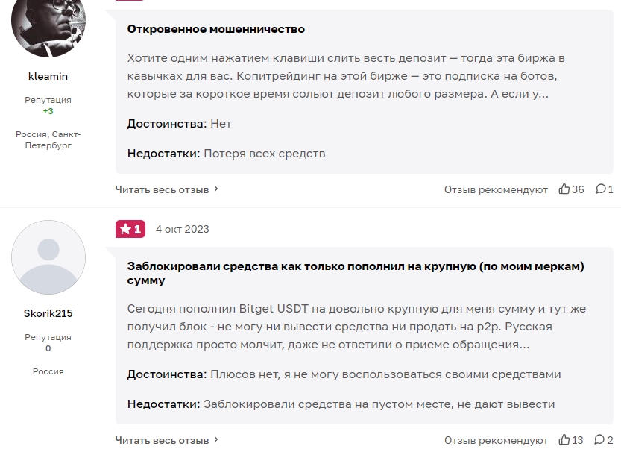Click the 1-star rating badge
621x449 pixels.
point(130,229)
